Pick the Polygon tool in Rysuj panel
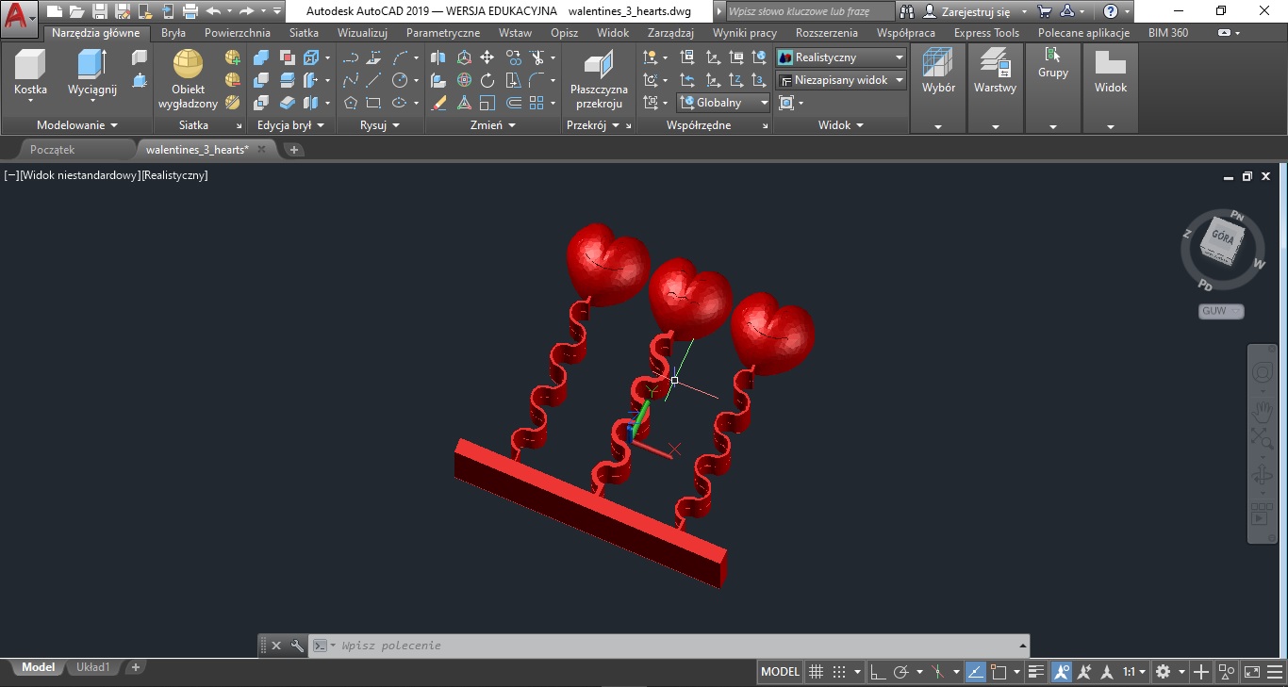This screenshot has width=1288, height=687. (351, 103)
